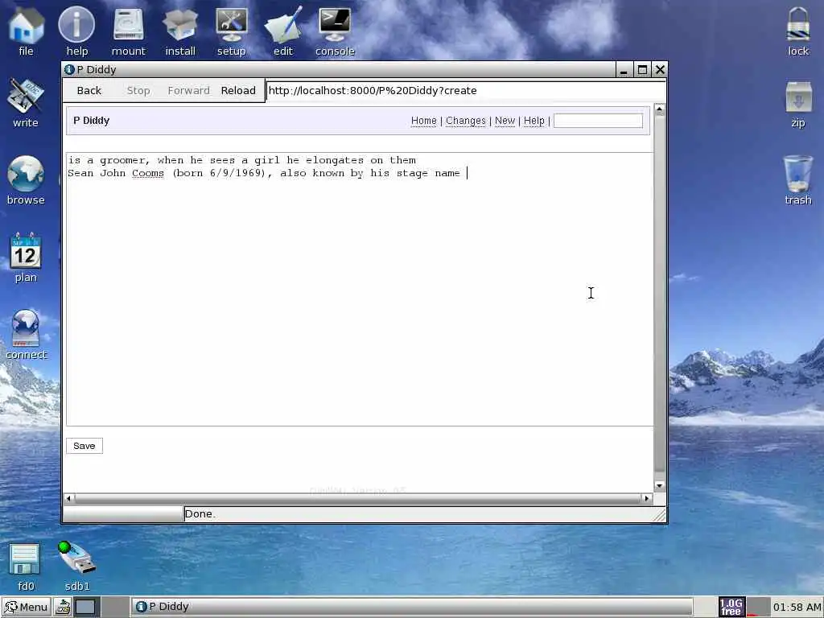Click the window title bar icon
Image resolution: width=824 pixels, height=618 pixels.
point(69,69)
